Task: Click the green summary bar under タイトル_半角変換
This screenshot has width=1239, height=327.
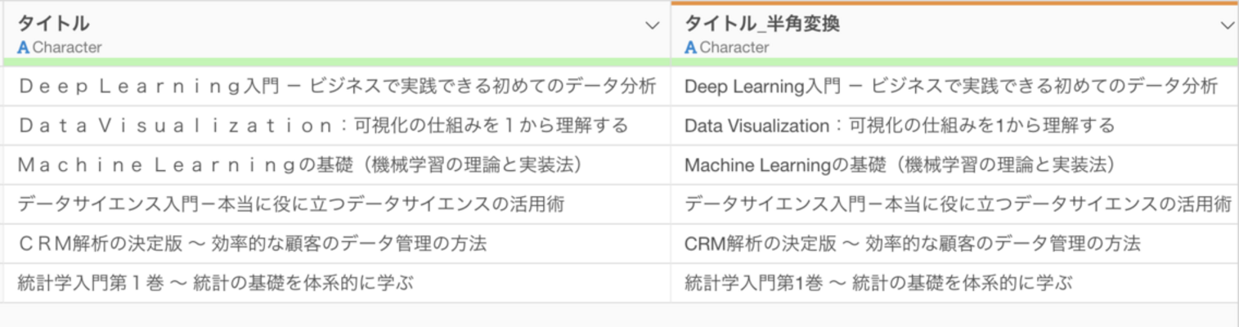Action: pos(953,62)
